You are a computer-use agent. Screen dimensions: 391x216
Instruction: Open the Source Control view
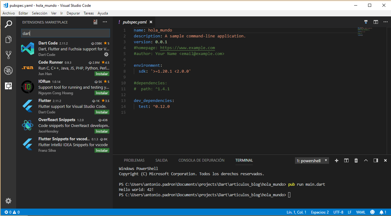point(8,55)
